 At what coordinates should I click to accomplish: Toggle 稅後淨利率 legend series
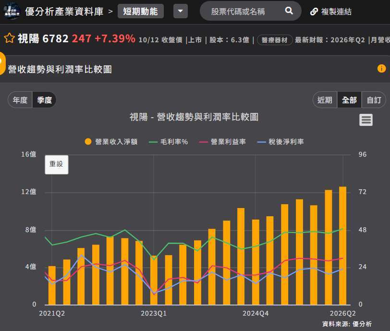coord(280,142)
